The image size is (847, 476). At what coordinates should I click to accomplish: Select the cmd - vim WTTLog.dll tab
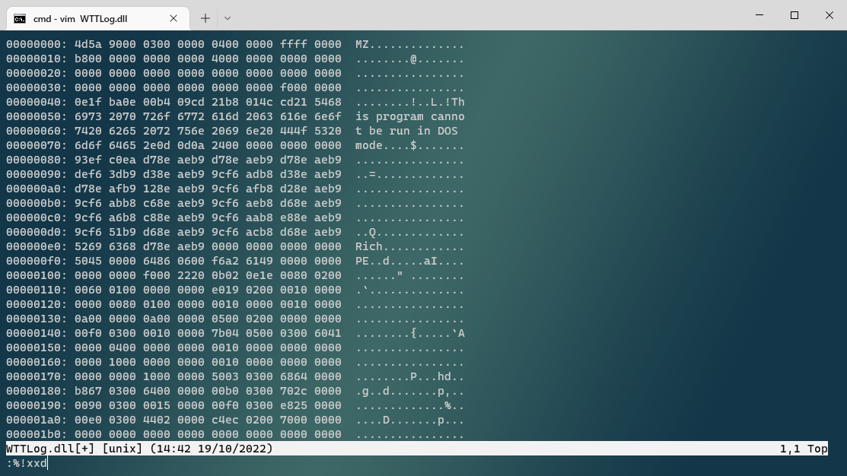point(98,18)
